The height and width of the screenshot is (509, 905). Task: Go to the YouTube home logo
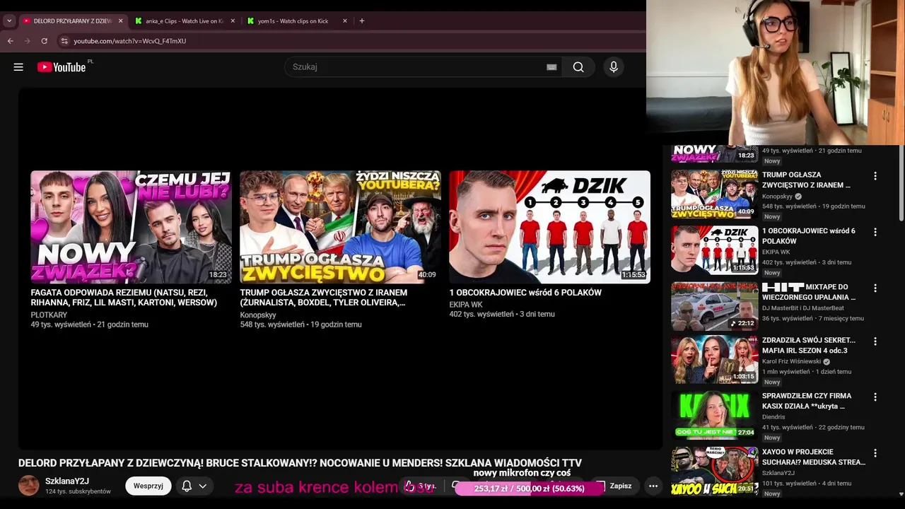point(62,67)
